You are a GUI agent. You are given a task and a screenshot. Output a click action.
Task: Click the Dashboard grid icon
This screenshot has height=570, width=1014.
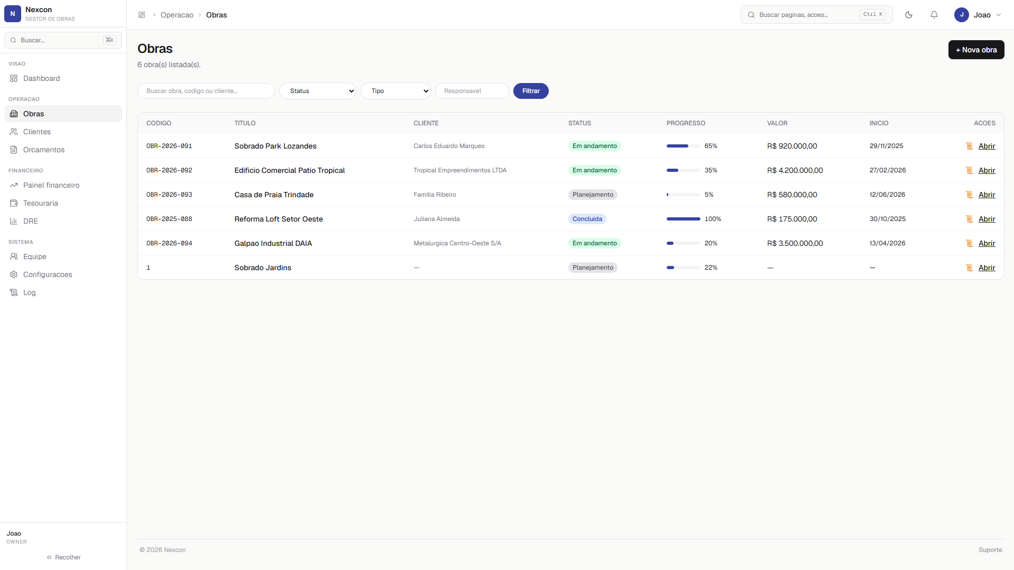click(14, 78)
